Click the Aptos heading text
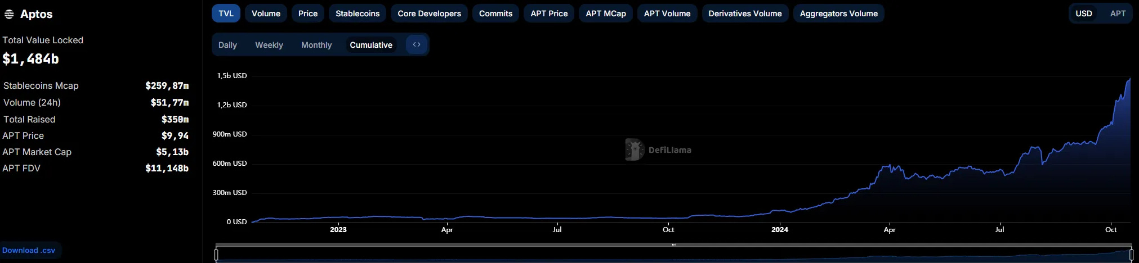Screen dimensions: 1139x263 pos(37,14)
